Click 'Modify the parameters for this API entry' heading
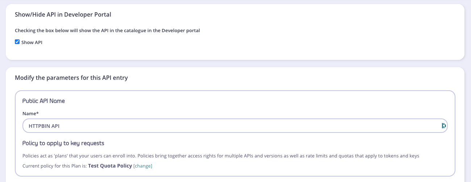Image resolution: width=471 pixels, height=182 pixels. pyautogui.click(x=71, y=78)
